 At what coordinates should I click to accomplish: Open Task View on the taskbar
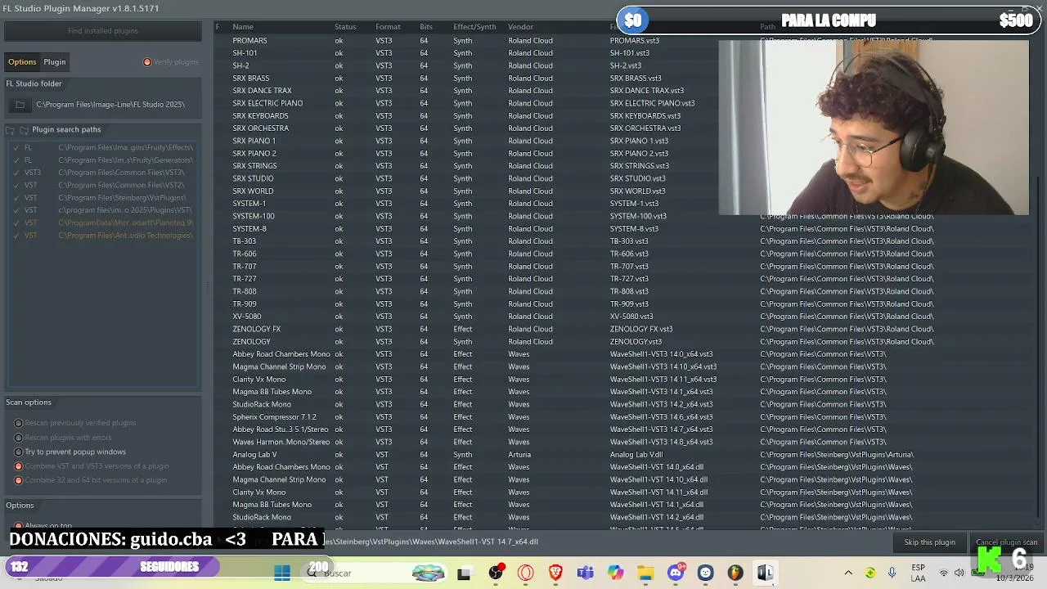point(464,573)
